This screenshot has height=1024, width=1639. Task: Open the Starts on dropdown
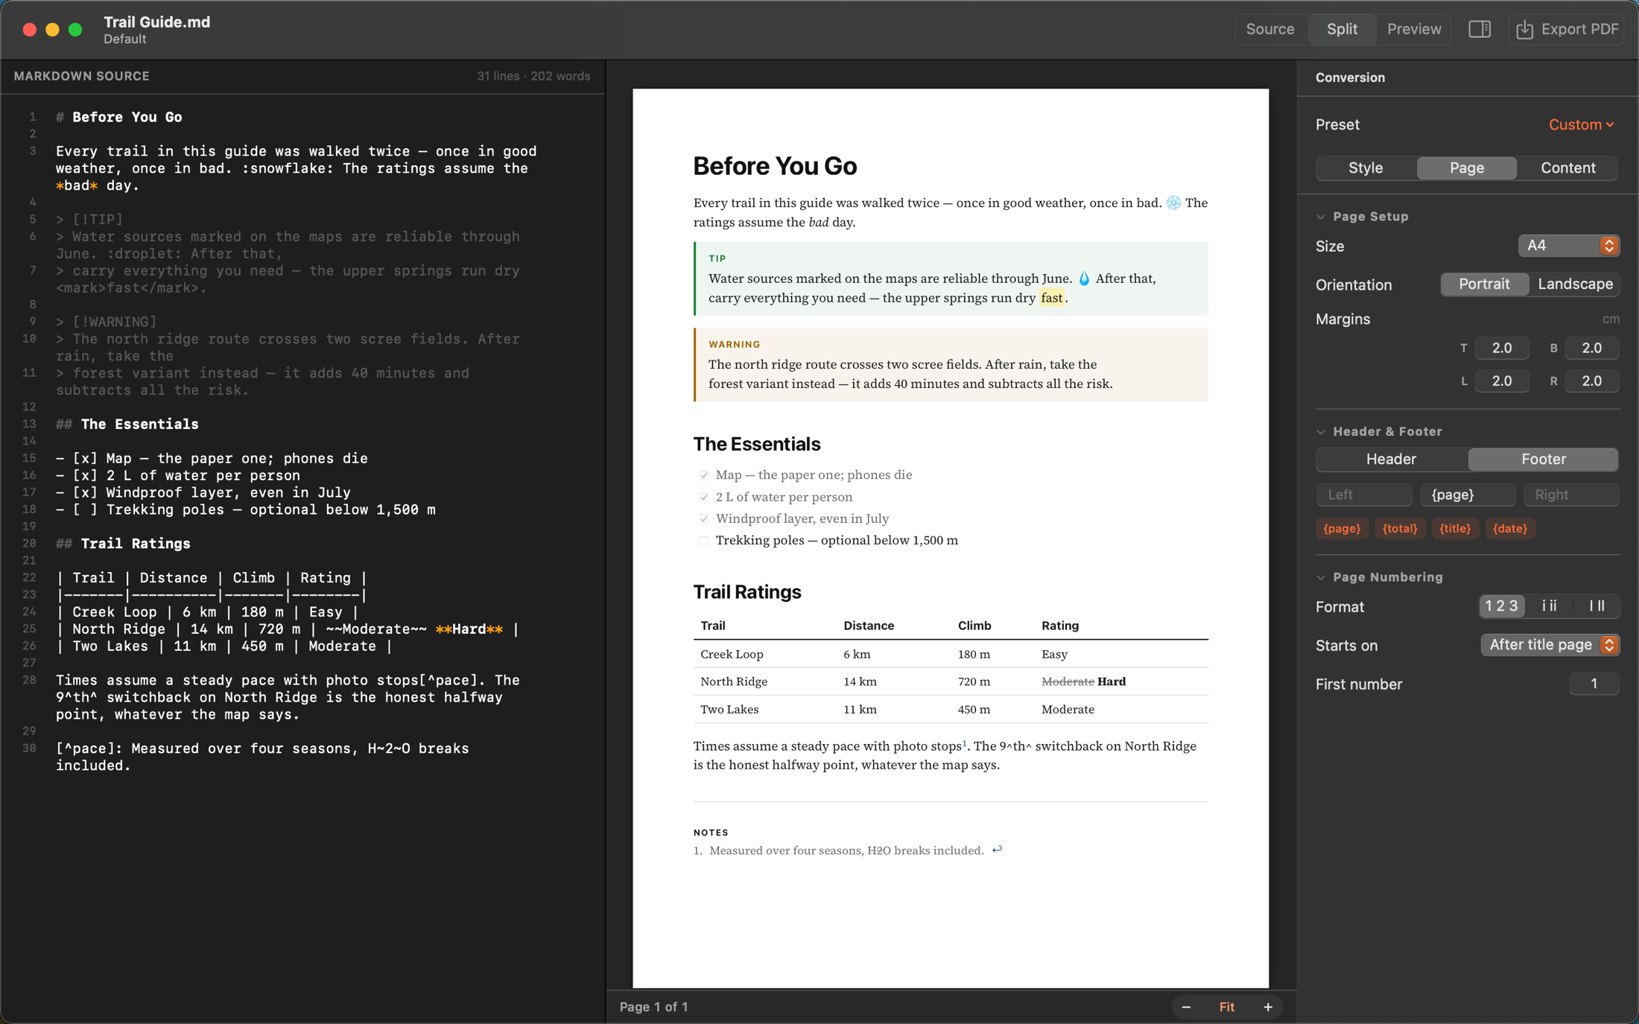tap(1549, 645)
